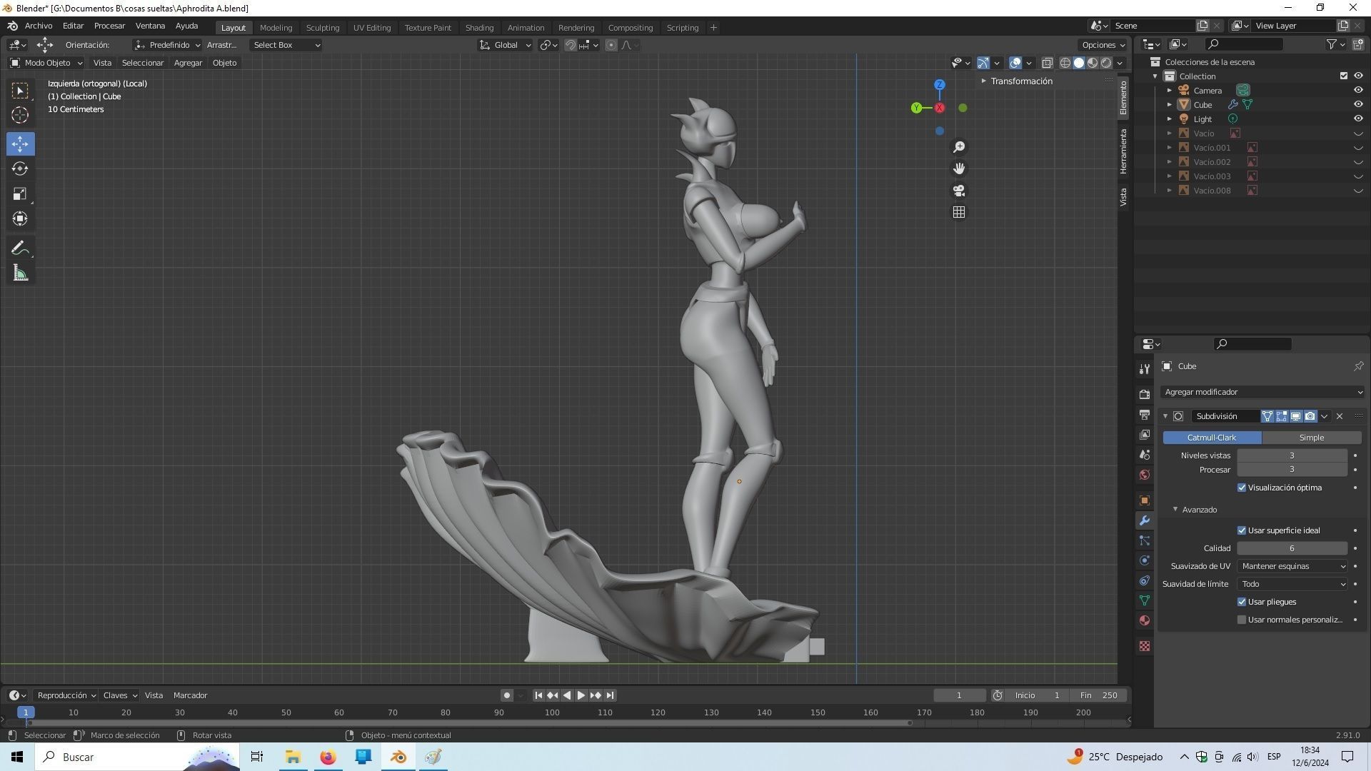Open the Archivo menu

[39, 26]
